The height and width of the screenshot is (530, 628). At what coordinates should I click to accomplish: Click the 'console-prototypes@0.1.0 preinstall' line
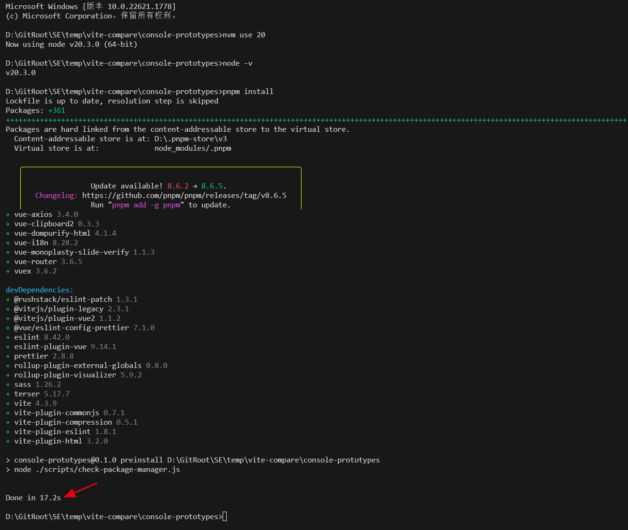tap(193, 460)
